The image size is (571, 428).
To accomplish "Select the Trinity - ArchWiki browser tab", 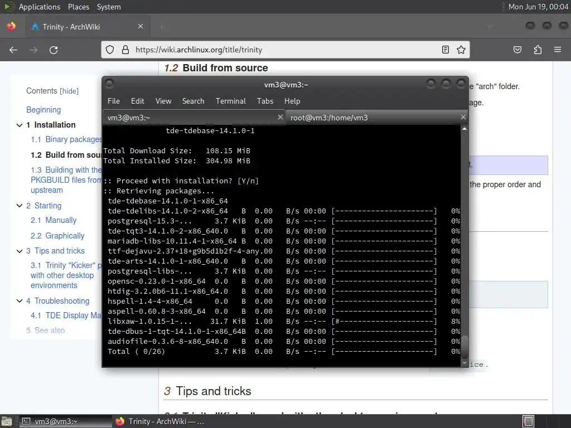I will tap(88, 26).
